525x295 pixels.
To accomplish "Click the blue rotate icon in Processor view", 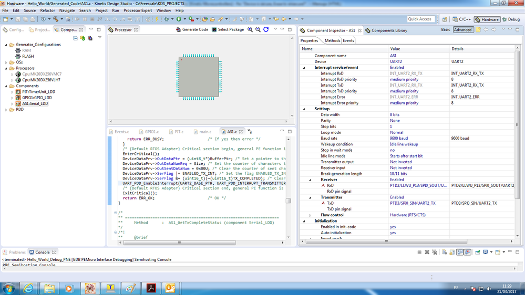I will pyautogui.click(x=266, y=30).
